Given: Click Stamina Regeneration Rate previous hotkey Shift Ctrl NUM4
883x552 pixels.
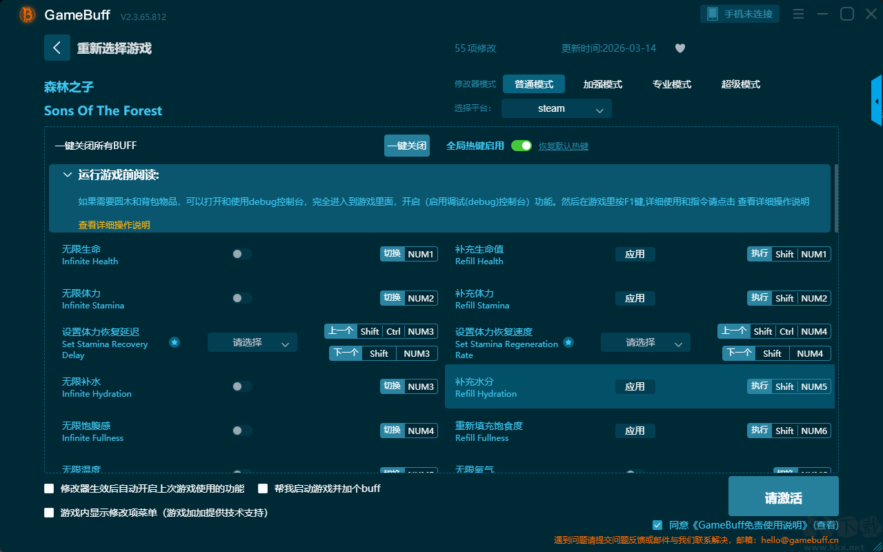Looking at the screenshot, I should click(x=774, y=331).
